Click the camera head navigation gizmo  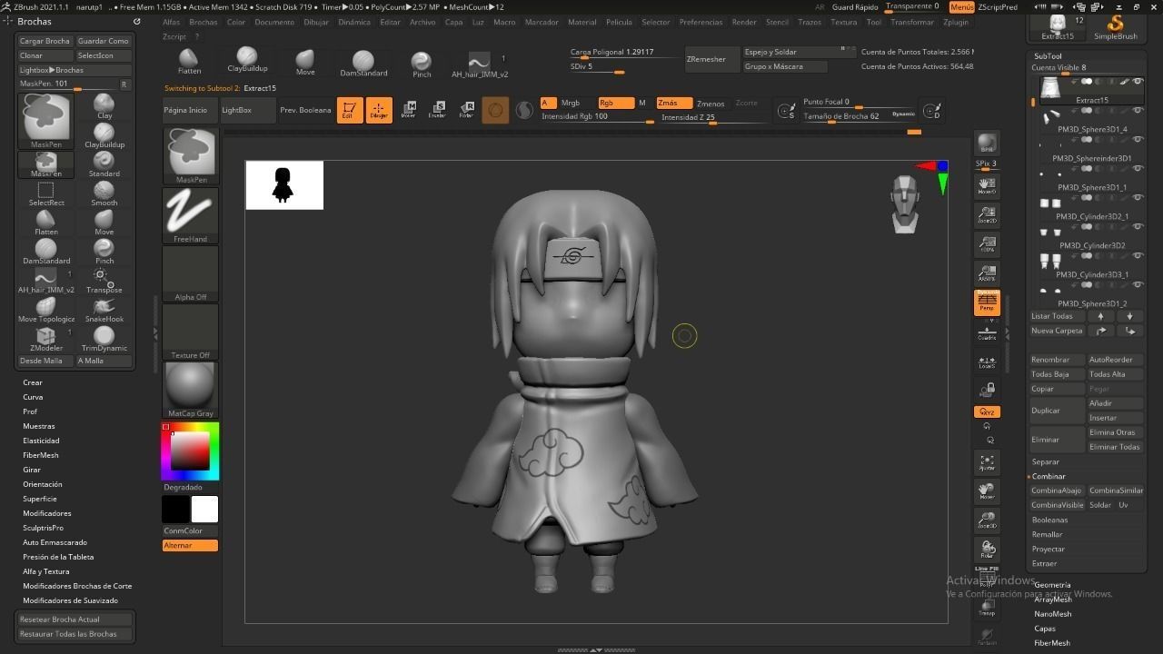(904, 204)
